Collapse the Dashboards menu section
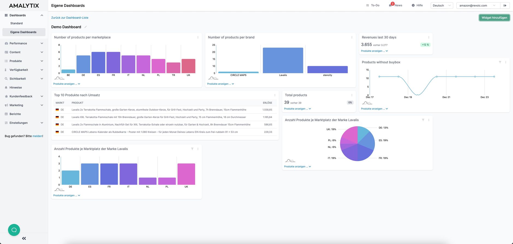The width and height of the screenshot is (513, 244). (x=42, y=15)
